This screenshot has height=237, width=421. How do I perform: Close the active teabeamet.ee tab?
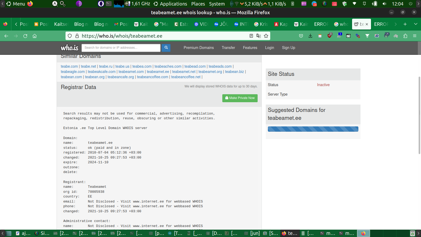367,24
